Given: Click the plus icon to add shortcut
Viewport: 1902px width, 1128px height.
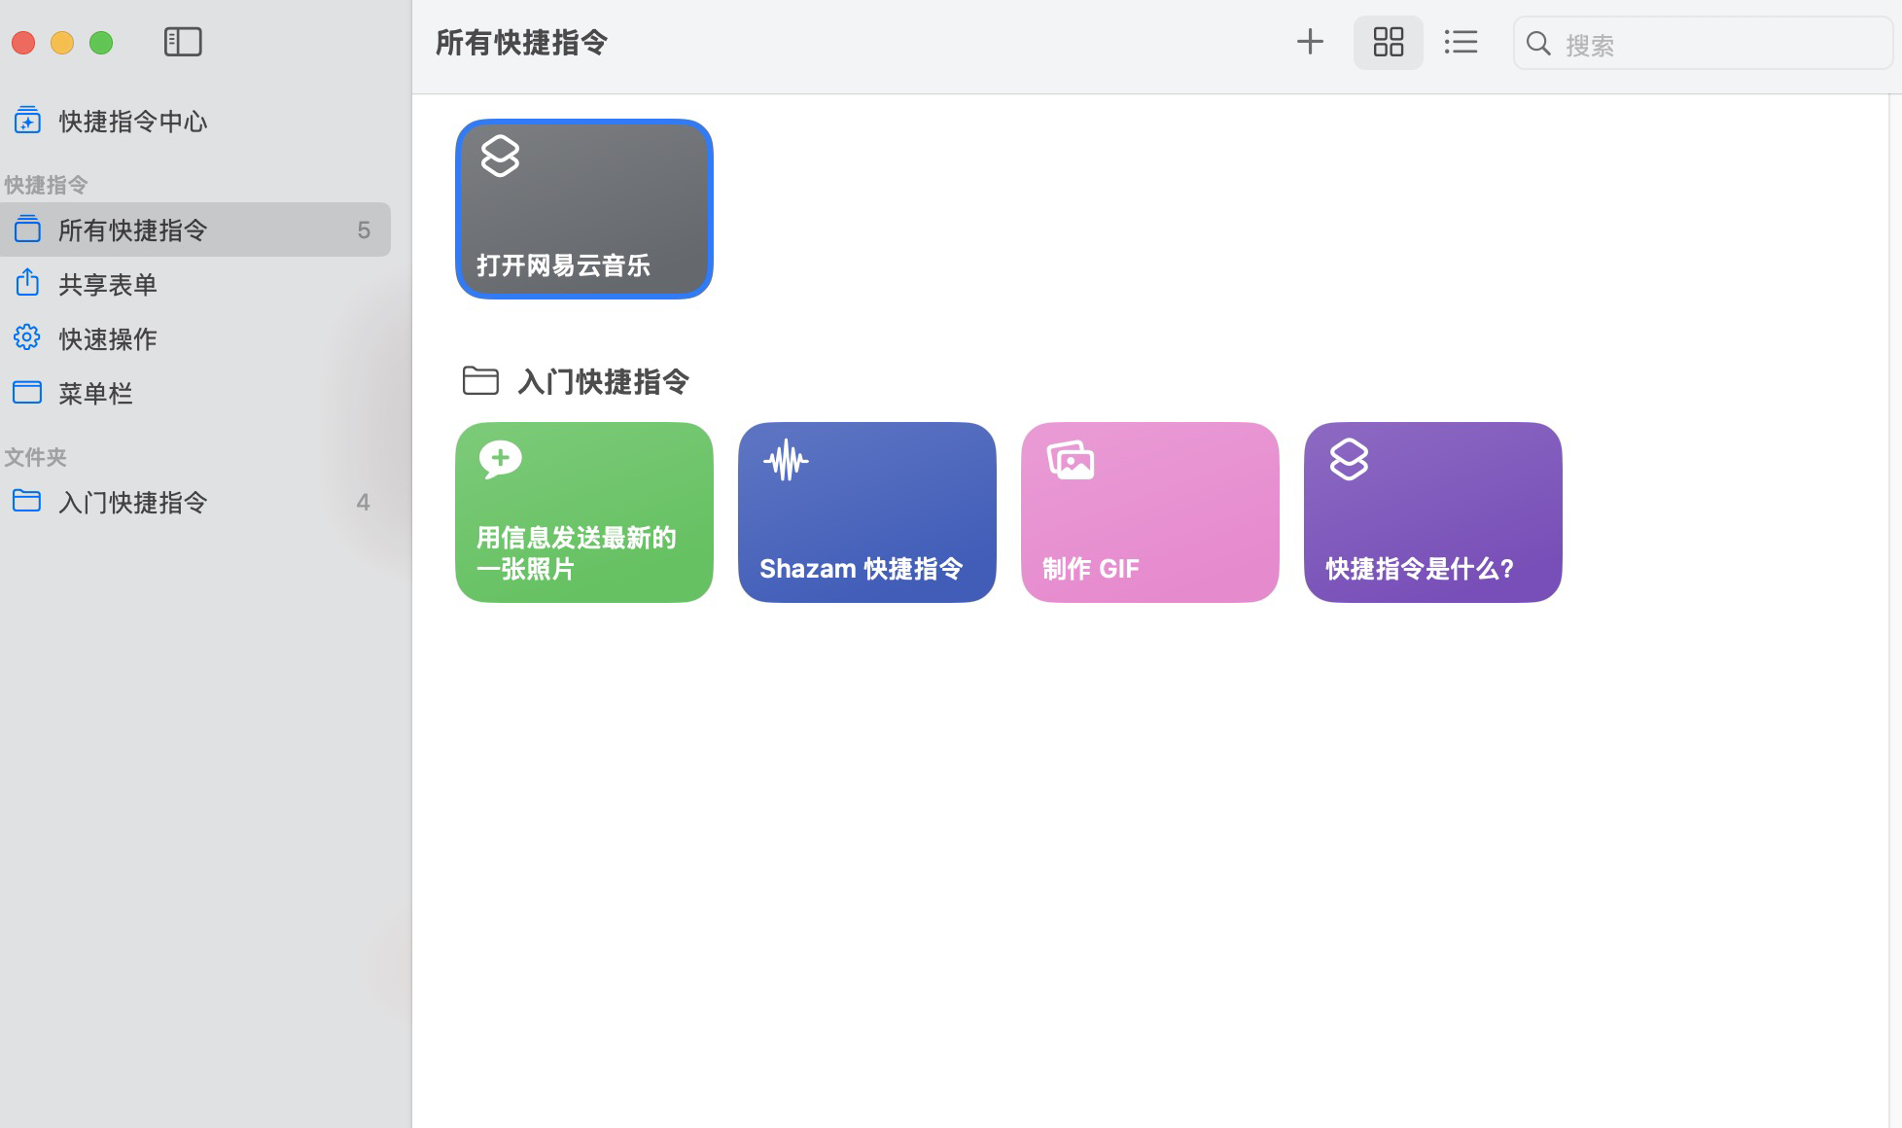Looking at the screenshot, I should tap(1310, 42).
